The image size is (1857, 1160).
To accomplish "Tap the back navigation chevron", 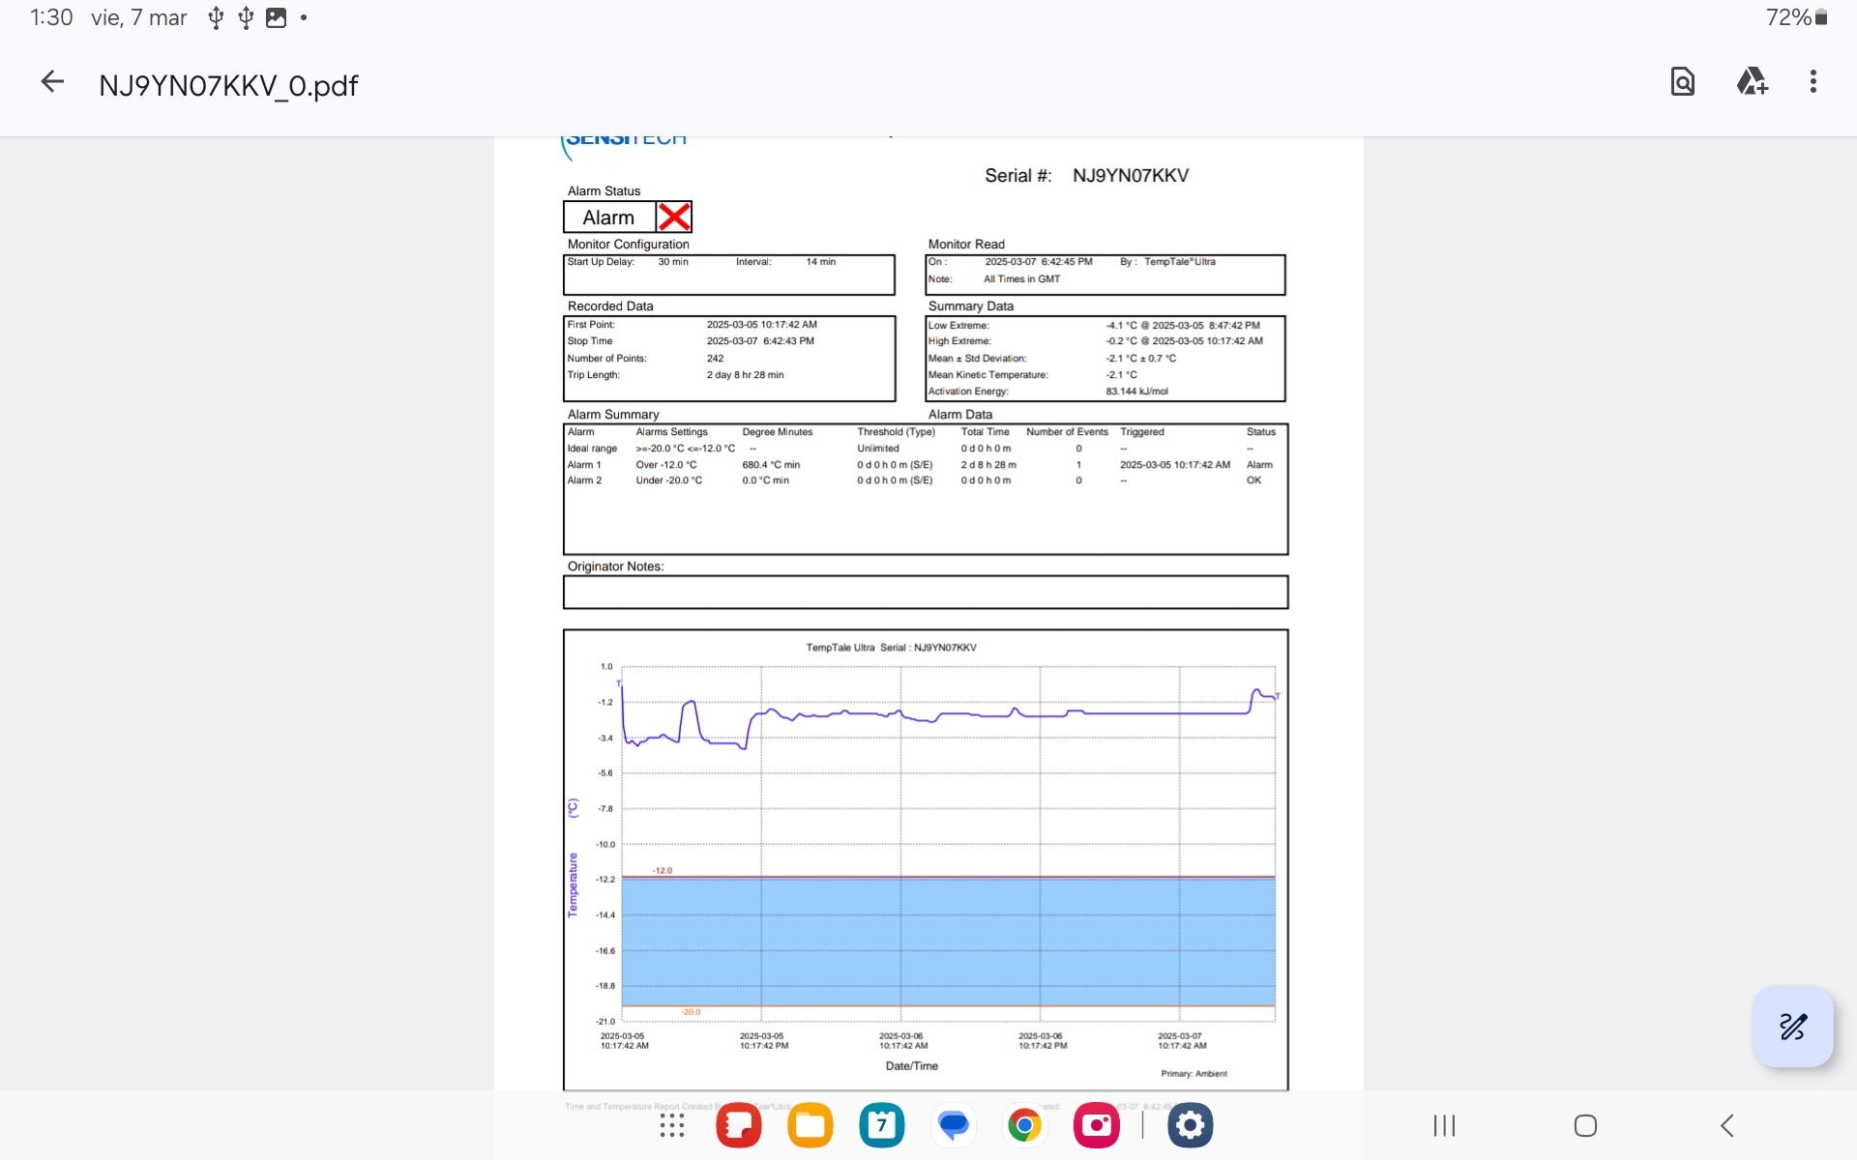I will click(x=1727, y=1125).
